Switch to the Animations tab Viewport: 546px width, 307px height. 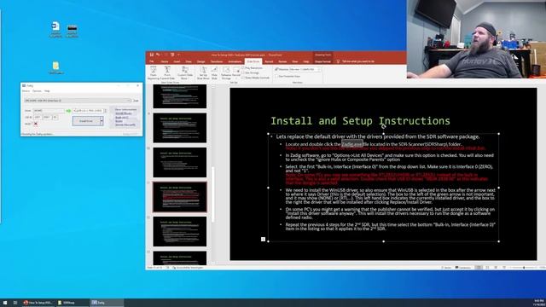[235, 61]
